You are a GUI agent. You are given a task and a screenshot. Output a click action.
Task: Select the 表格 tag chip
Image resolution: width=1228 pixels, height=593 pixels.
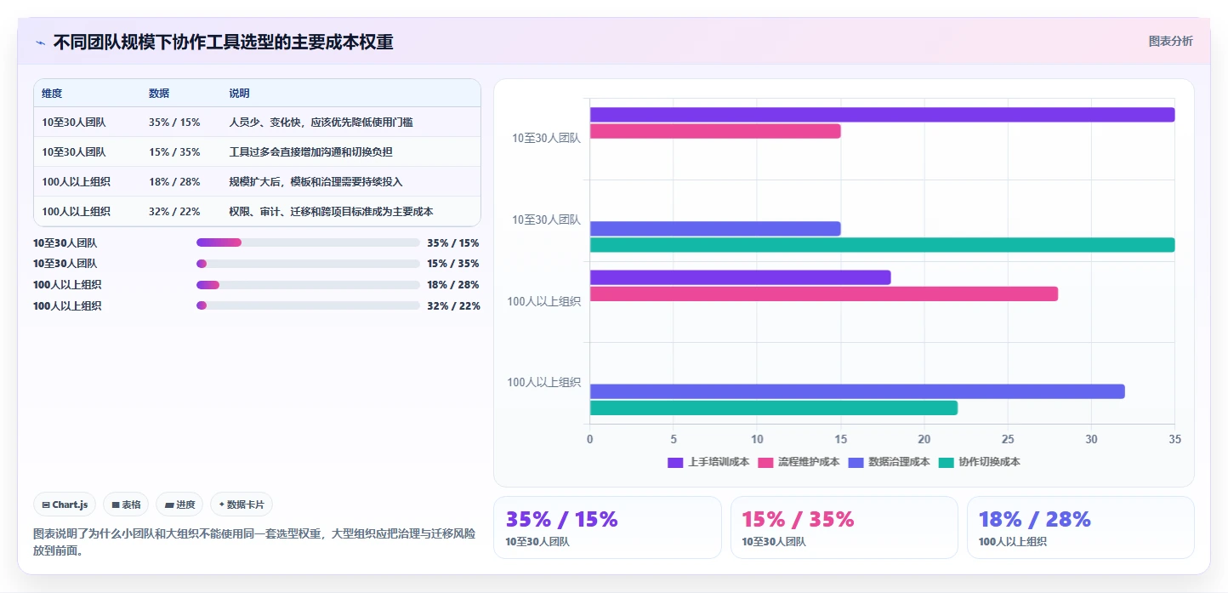point(126,505)
